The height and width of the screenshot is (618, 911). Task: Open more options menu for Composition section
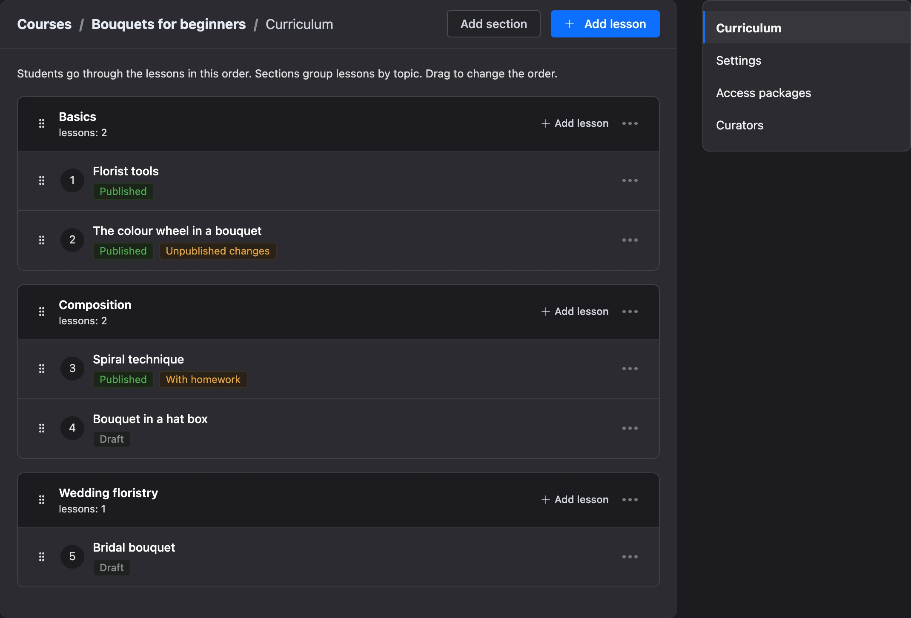pos(630,312)
